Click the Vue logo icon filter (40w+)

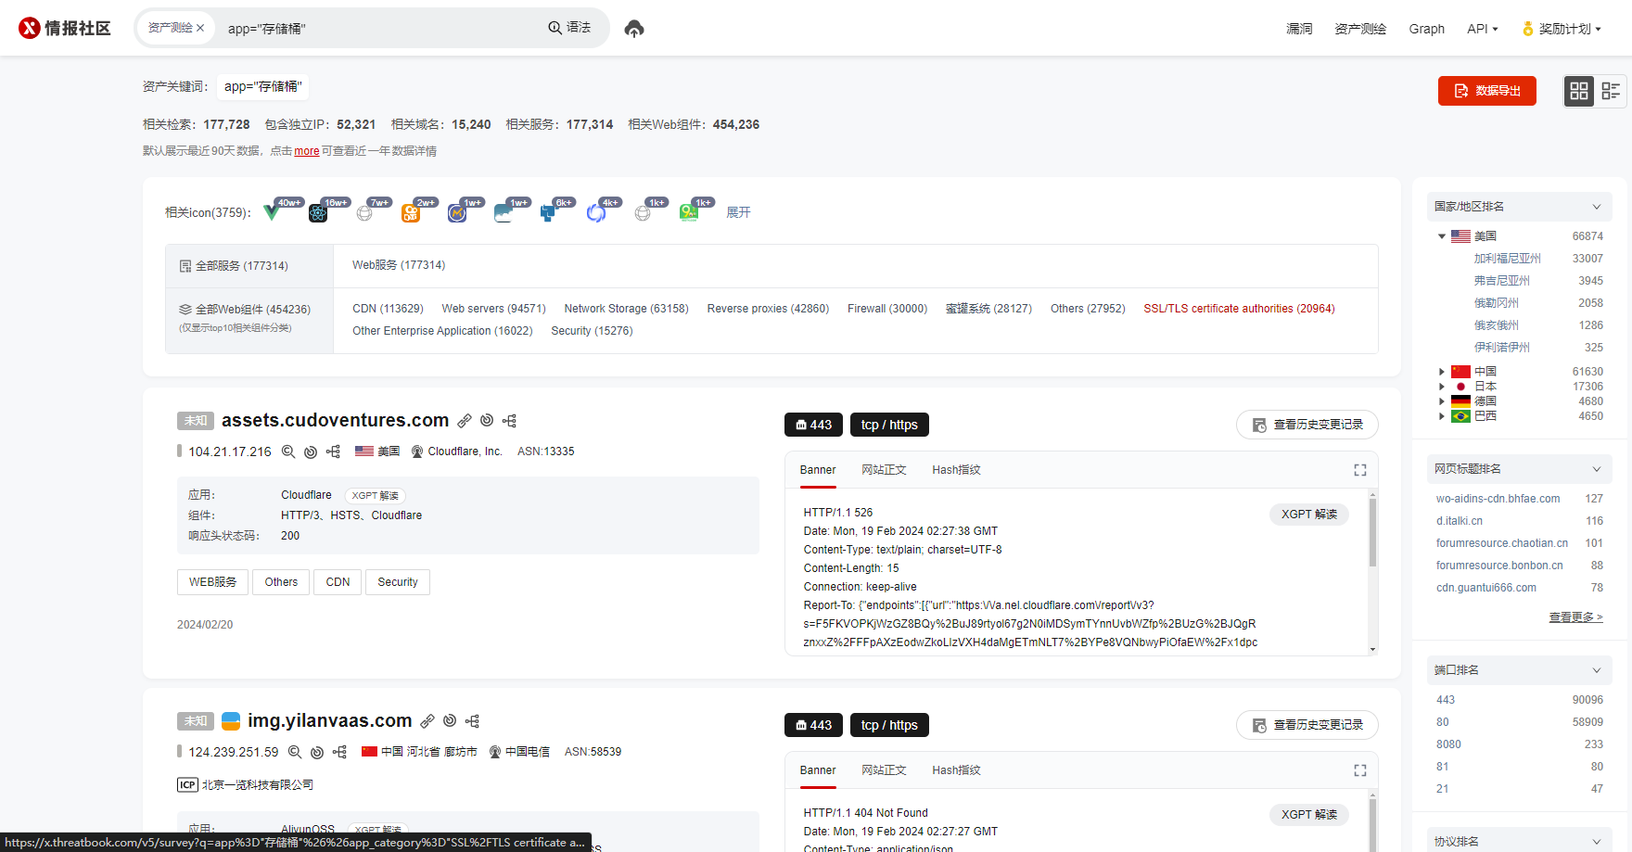(272, 212)
